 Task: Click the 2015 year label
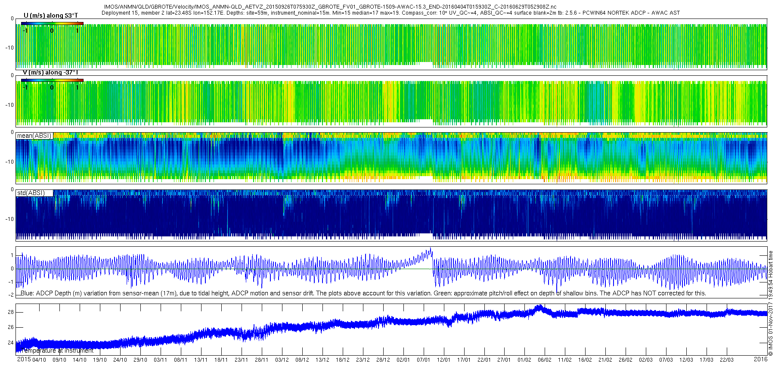pyautogui.click(x=24, y=359)
